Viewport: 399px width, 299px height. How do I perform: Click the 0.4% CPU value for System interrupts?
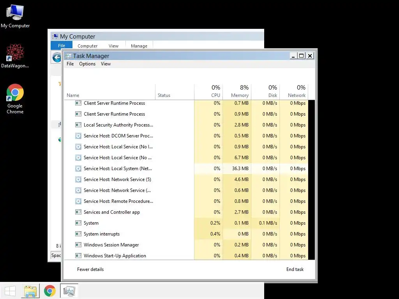[215, 234]
